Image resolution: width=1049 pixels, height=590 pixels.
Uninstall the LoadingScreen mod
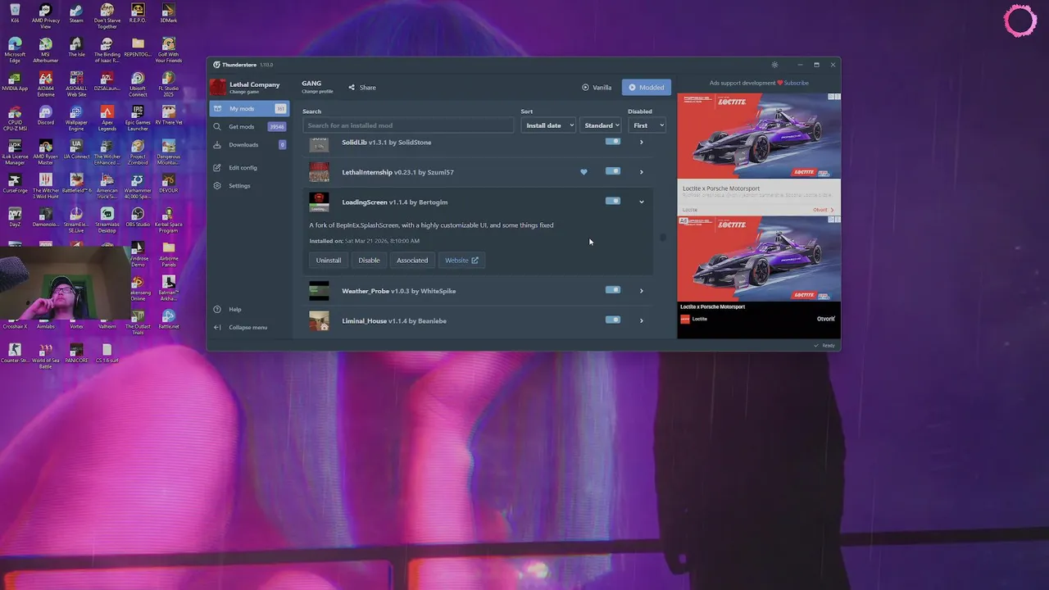tap(329, 260)
